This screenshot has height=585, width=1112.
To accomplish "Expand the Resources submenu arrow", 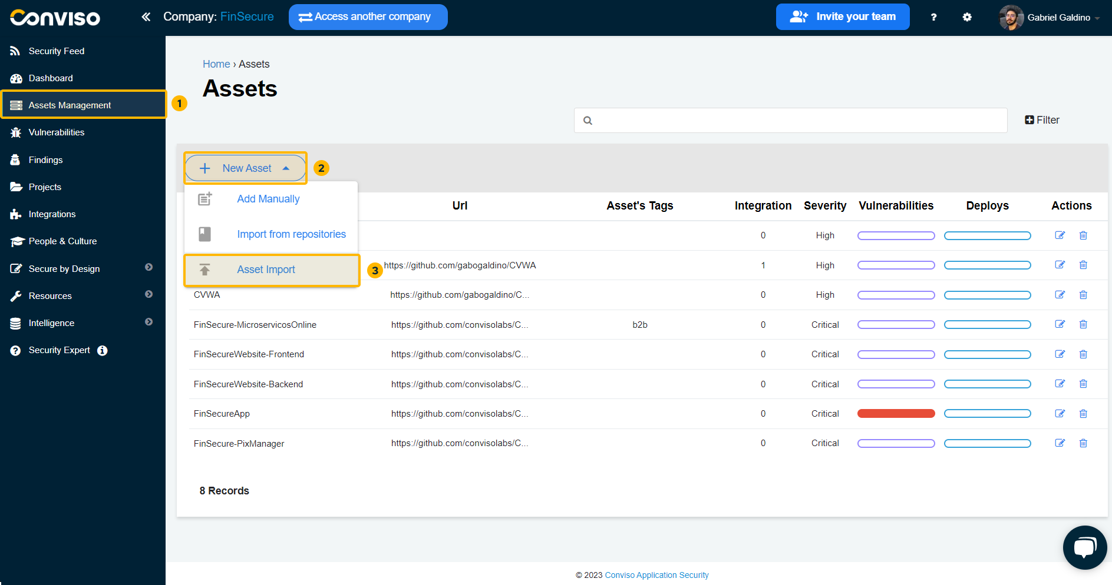I will pos(149,294).
